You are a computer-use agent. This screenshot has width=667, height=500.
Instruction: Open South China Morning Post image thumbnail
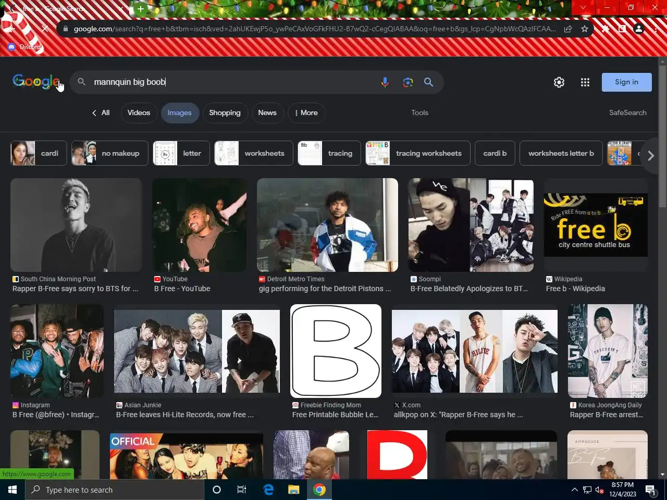[76, 225]
